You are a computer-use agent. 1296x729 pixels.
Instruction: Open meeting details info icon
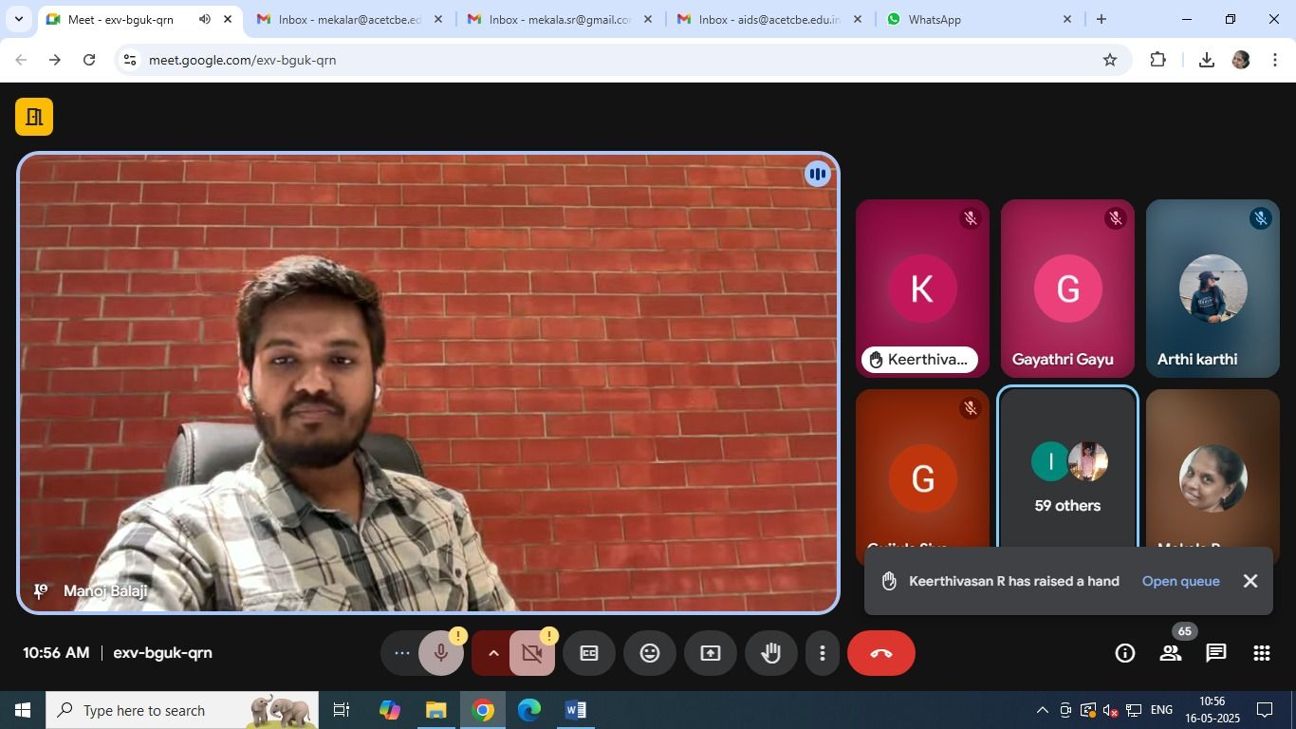click(x=1124, y=653)
